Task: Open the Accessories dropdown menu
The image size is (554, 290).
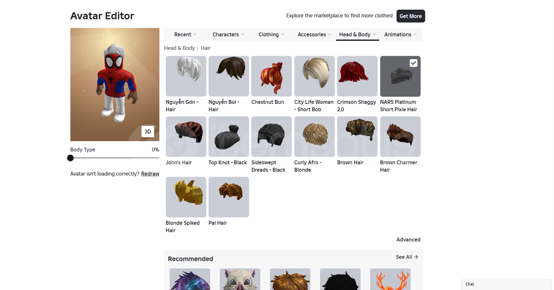Action: (314, 34)
